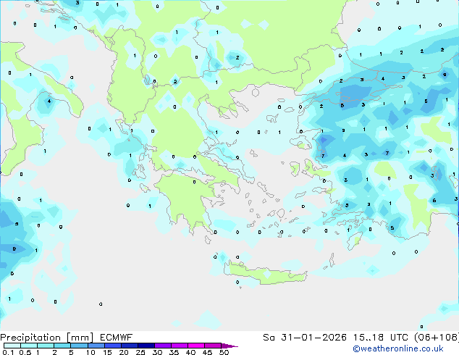Click the '30' legend scale label
The height and width of the screenshot is (355, 459).
pyautogui.click(x=157, y=352)
